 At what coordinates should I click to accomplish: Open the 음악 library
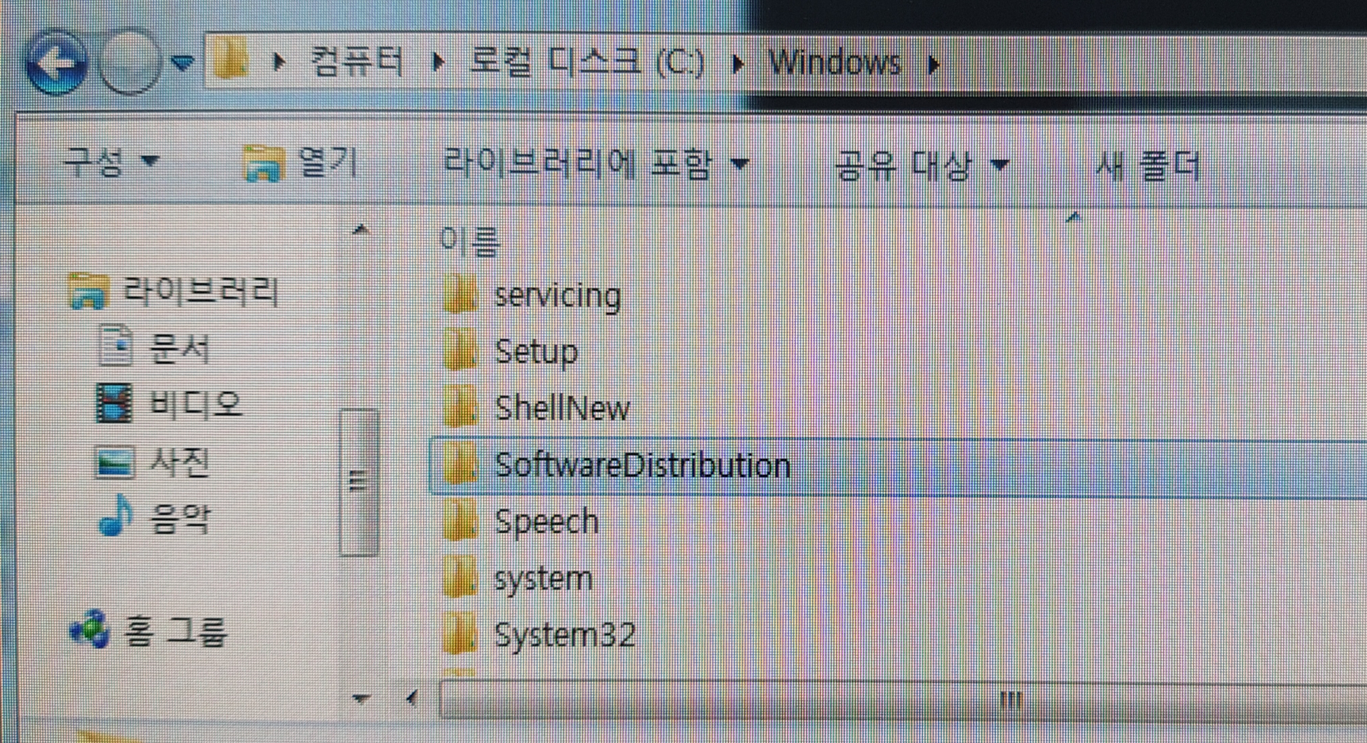pyautogui.click(x=179, y=518)
